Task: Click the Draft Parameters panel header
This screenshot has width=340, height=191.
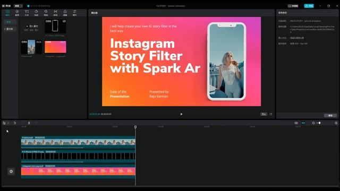Action: pyautogui.click(x=283, y=13)
